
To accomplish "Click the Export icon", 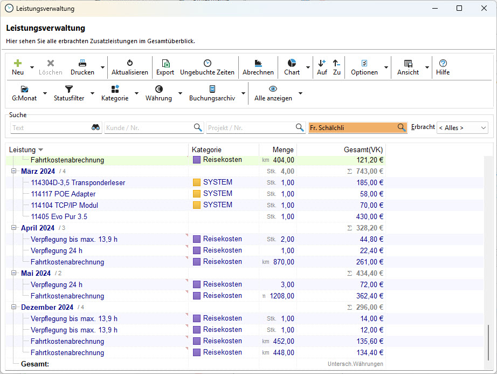I will pos(165,63).
